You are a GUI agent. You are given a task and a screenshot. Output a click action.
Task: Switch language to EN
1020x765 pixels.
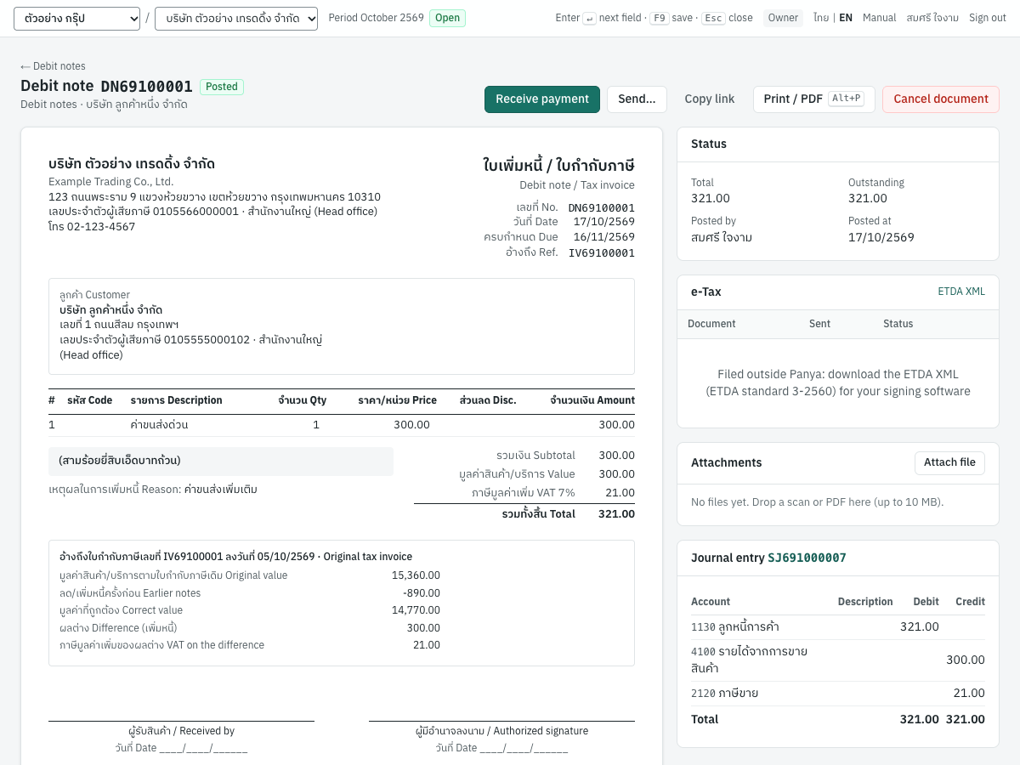(x=846, y=18)
